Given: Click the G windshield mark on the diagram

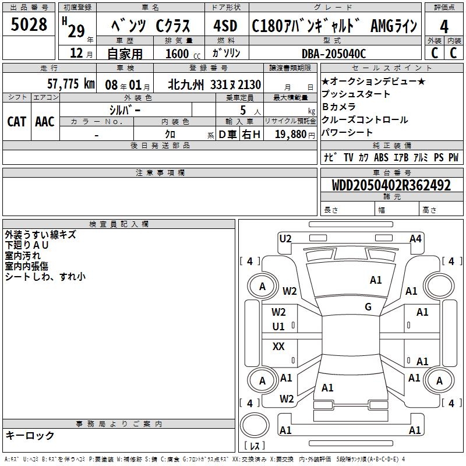Looking at the screenshot, I should (x=368, y=307).
